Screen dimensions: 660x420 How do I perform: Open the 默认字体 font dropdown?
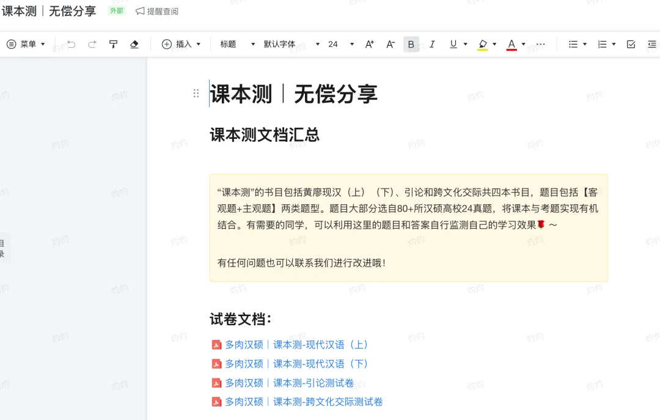click(x=291, y=44)
